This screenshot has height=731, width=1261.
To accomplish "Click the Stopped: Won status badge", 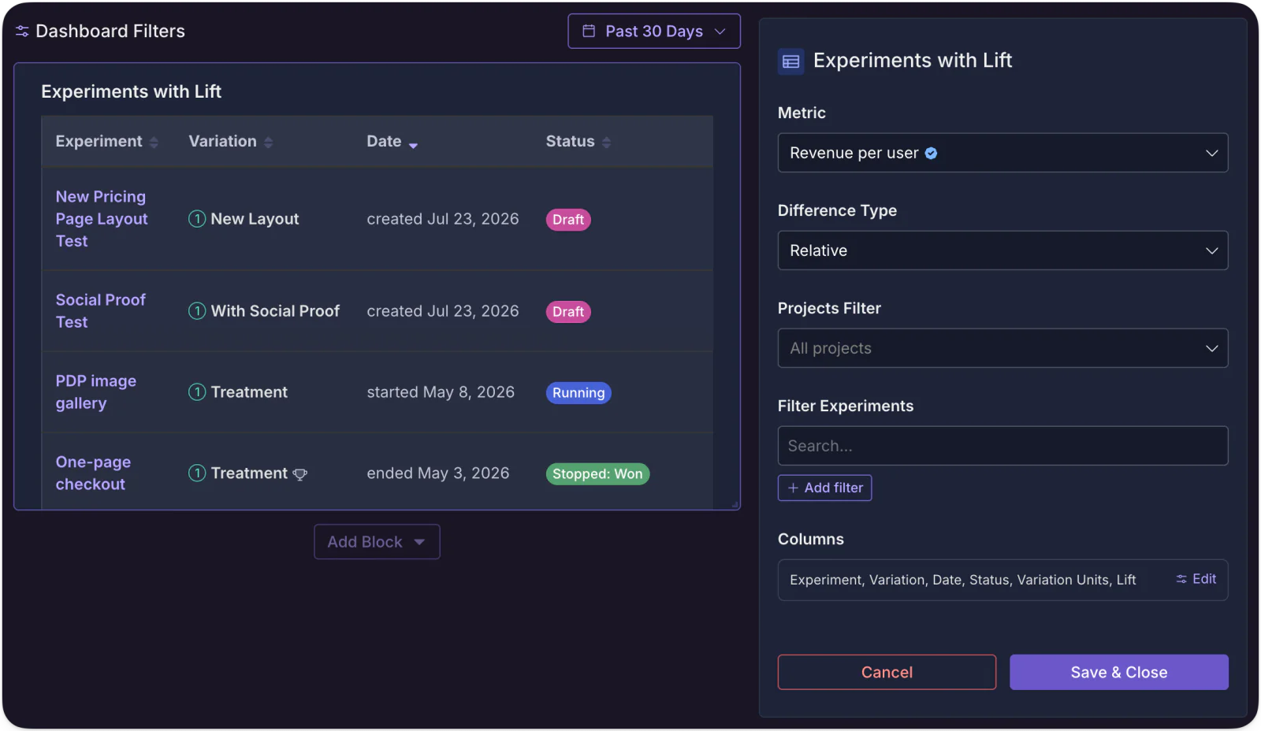I will [597, 474].
